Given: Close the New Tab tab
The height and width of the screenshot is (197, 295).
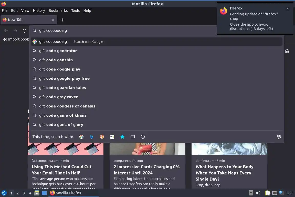Looking at the screenshot, I should (53, 20).
